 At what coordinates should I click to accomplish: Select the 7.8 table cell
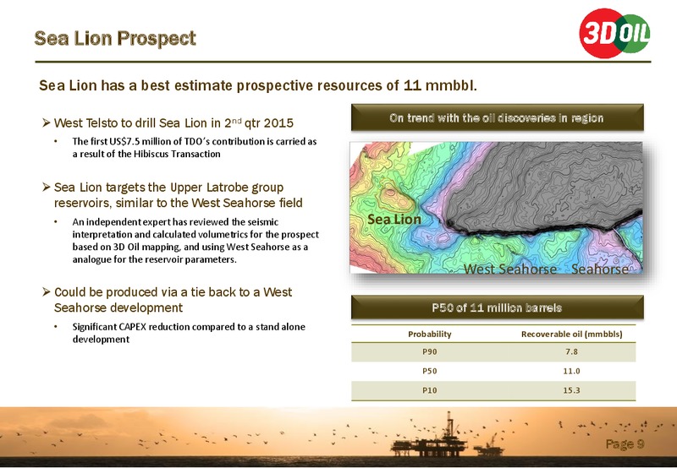pos(572,351)
